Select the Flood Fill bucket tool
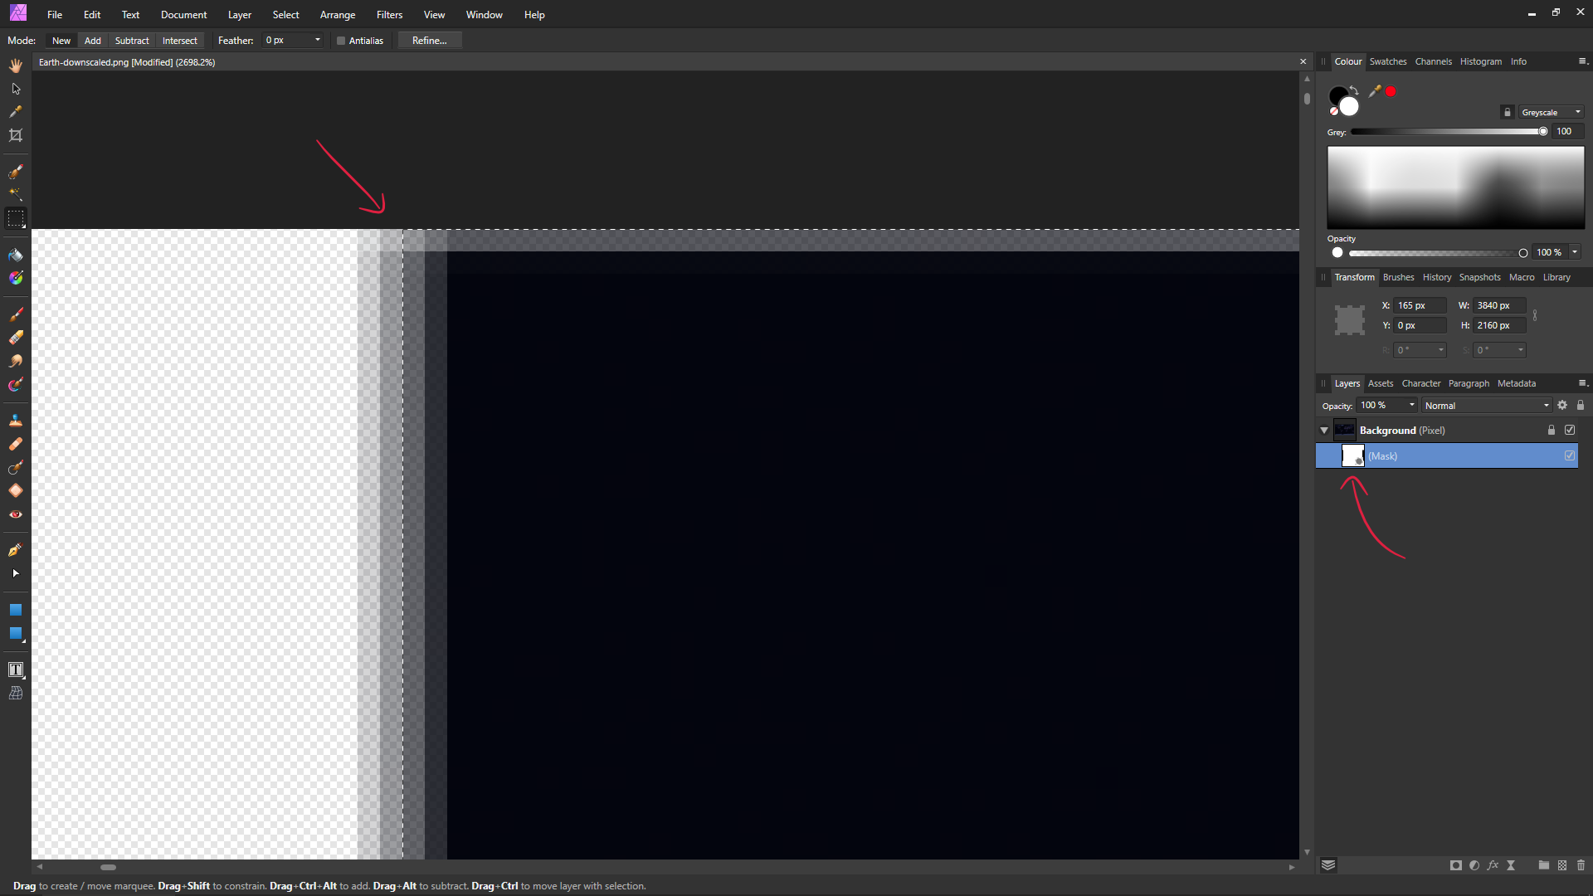 [x=16, y=255]
